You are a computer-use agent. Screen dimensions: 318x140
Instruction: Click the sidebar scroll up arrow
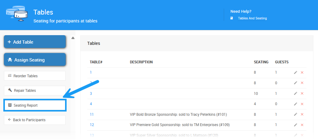point(73,38)
